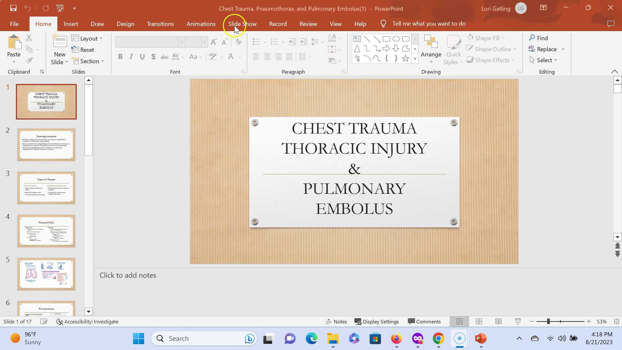Toggle italic formatting
Screen dimensions: 622x350
click(131, 56)
